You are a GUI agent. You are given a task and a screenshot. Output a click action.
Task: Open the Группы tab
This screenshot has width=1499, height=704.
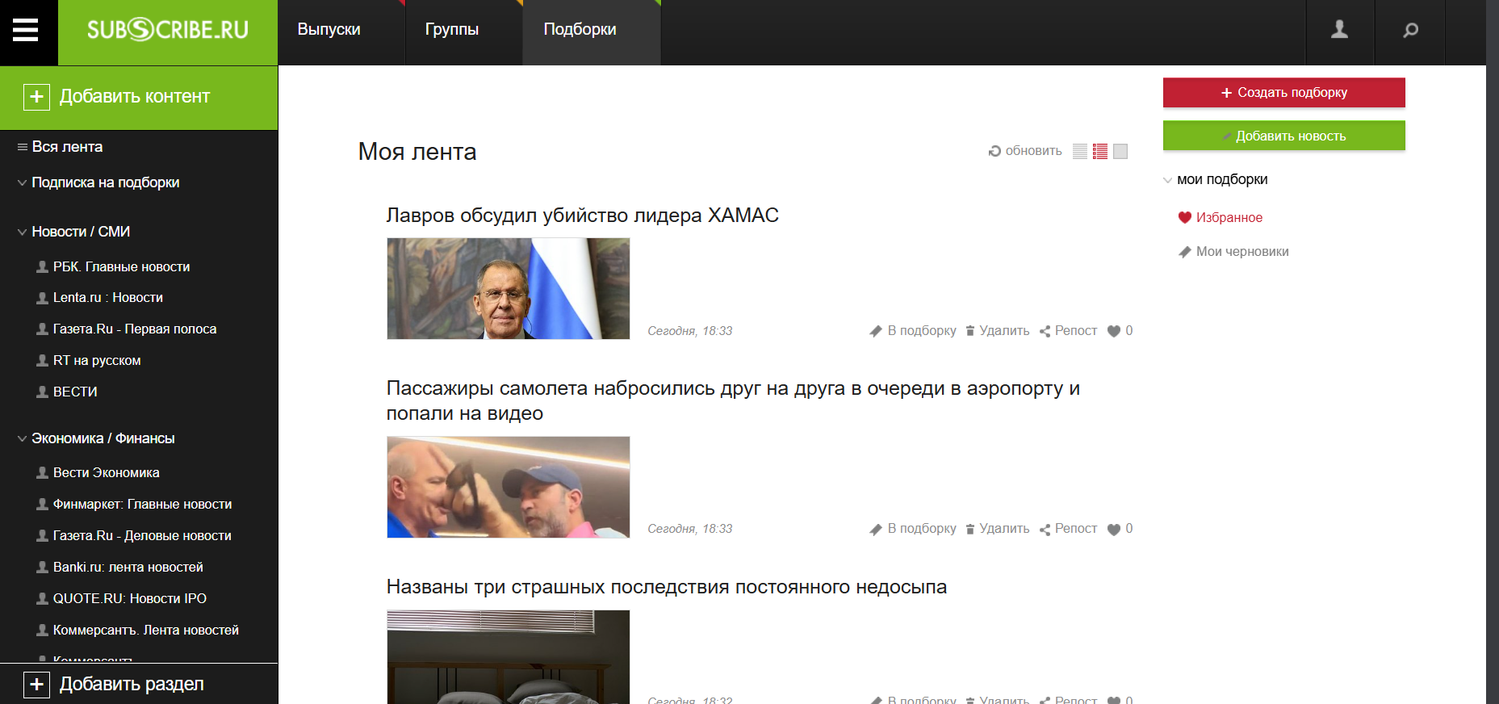coord(452,30)
